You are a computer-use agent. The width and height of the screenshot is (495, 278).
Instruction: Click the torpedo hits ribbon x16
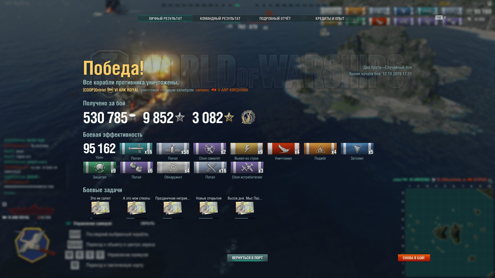pos(136,149)
